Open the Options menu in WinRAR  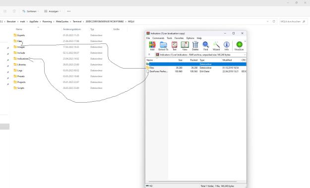coord(190,38)
